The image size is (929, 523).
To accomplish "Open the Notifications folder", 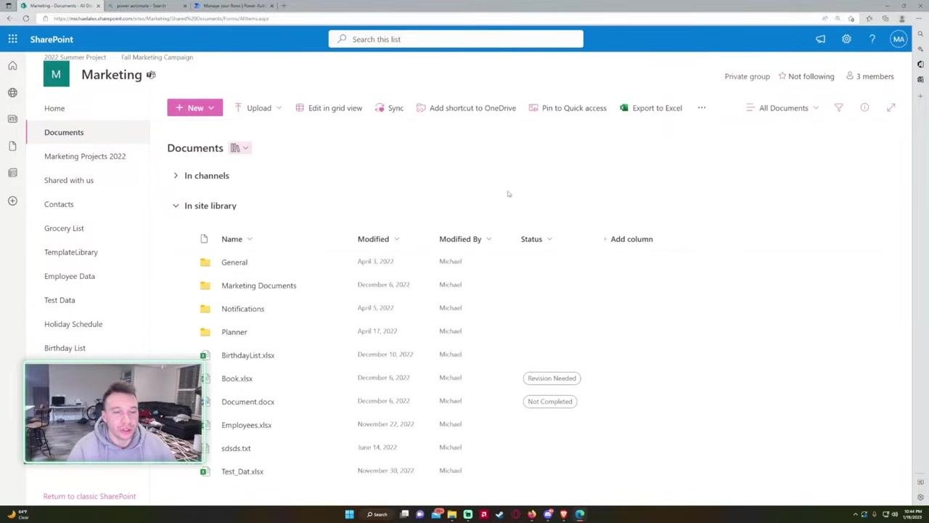I will click(x=242, y=309).
